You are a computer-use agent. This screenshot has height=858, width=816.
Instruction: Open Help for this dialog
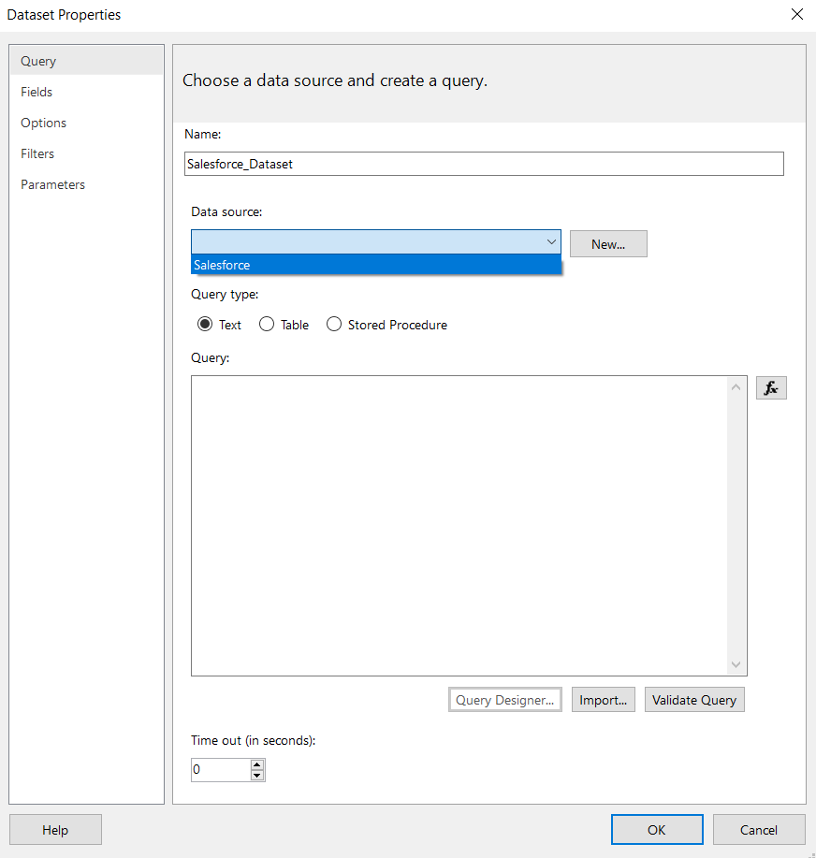click(55, 830)
